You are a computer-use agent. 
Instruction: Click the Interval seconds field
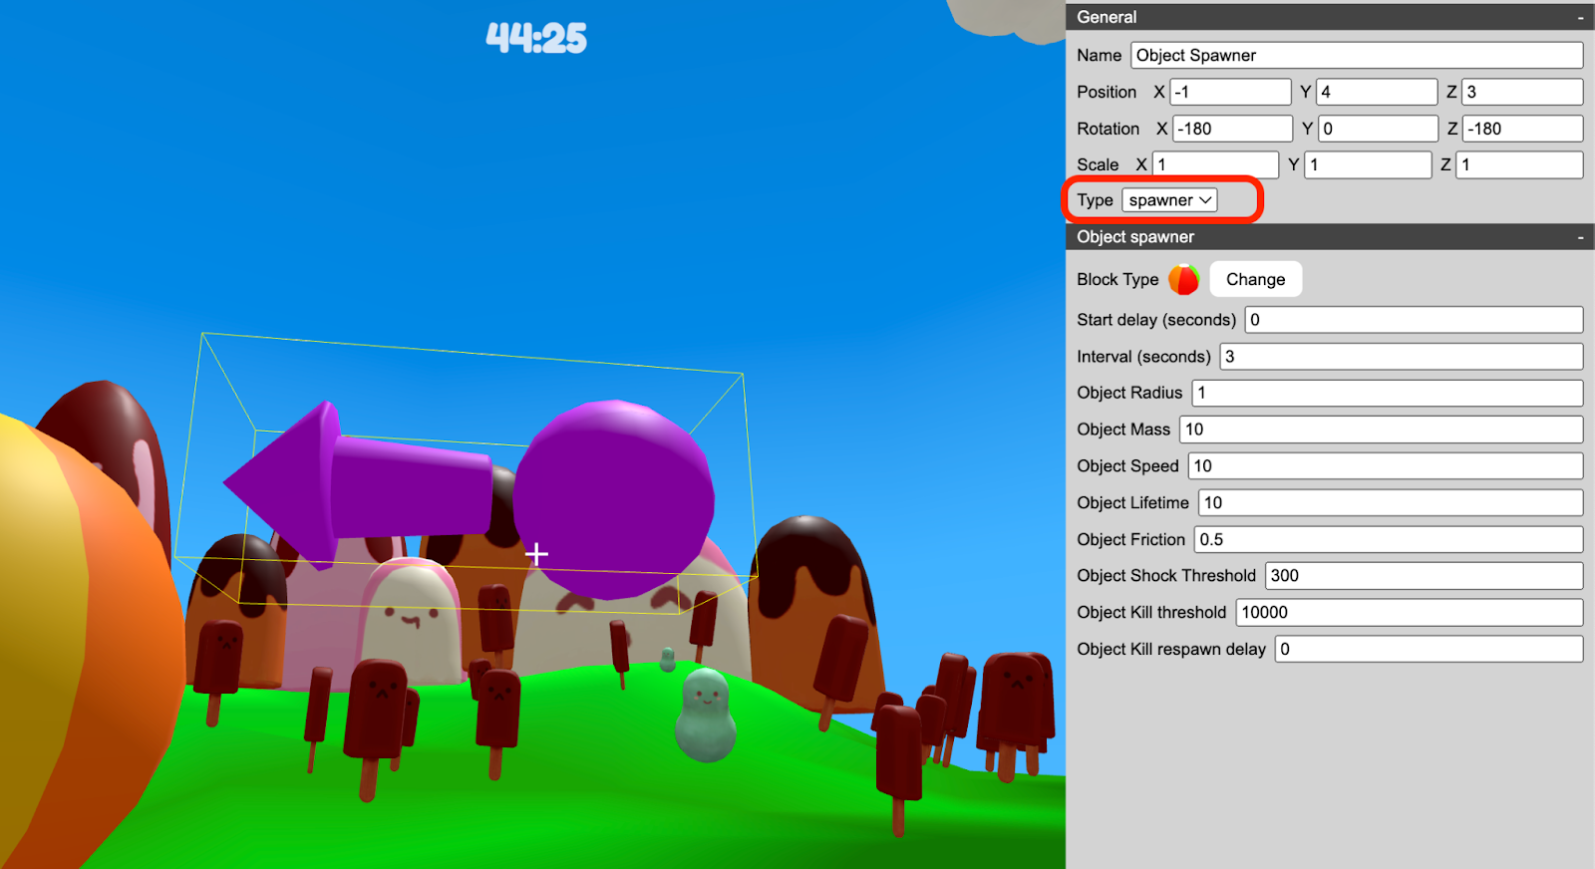(x=1402, y=357)
